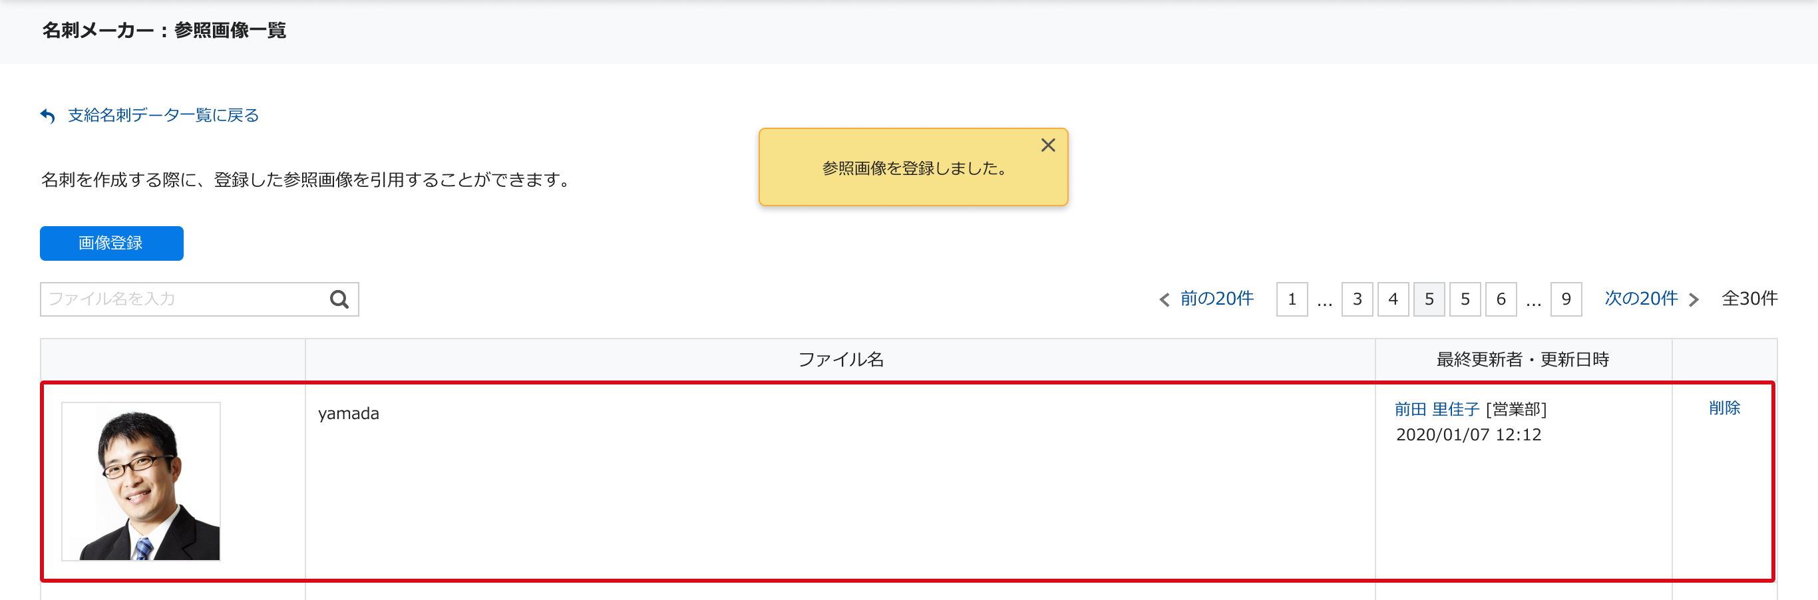Image resolution: width=1818 pixels, height=600 pixels.
Task: Open user link 前田 里佳子
Action: [x=1436, y=409]
